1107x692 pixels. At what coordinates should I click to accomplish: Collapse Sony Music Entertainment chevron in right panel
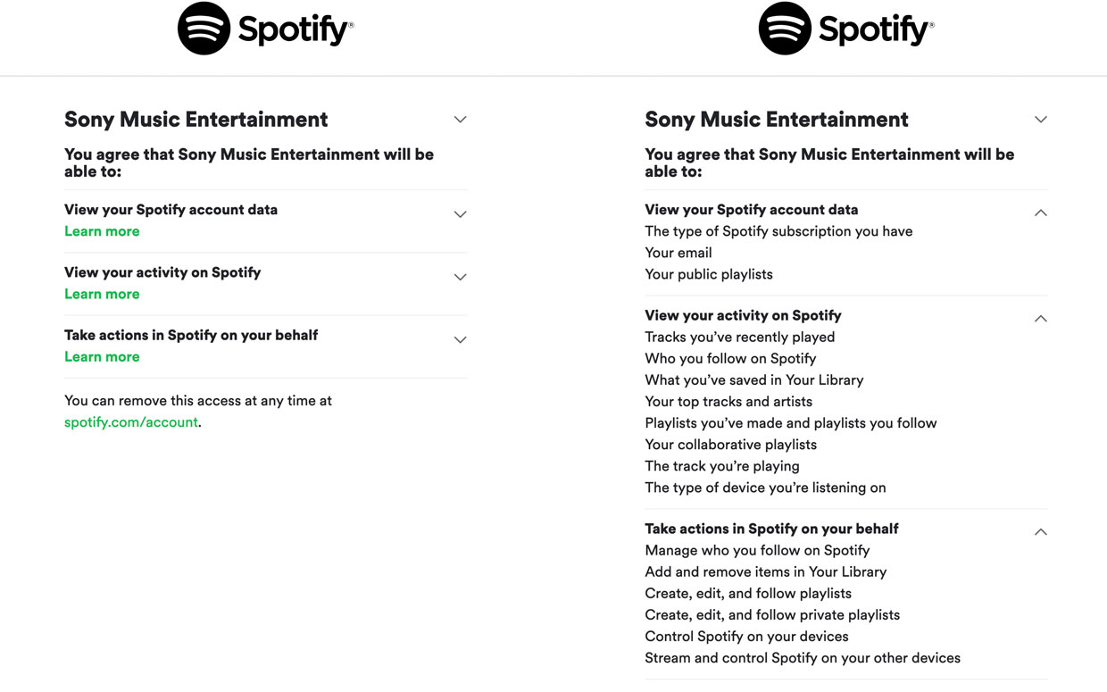click(x=1040, y=120)
